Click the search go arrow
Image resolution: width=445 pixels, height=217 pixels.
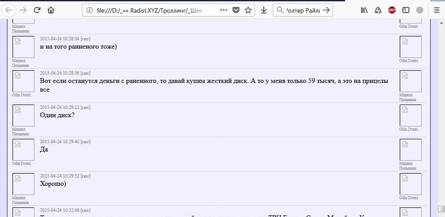point(326,10)
